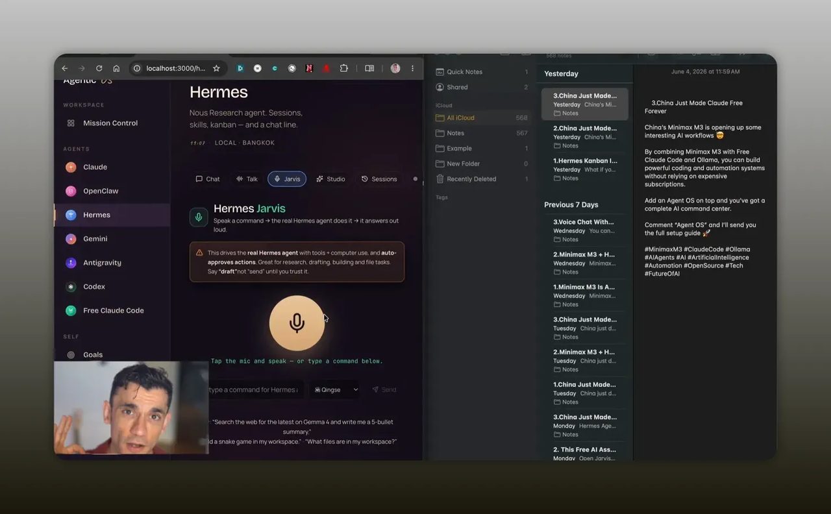This screenshot has height=514, width=831.
Task: Click the command input field for Hermes
Action: coord(254,389)
